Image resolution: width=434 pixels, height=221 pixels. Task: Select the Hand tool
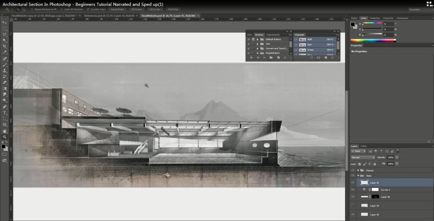coord(4,131)
